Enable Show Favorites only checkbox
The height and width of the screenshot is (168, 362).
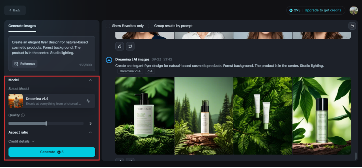[108, 26]
